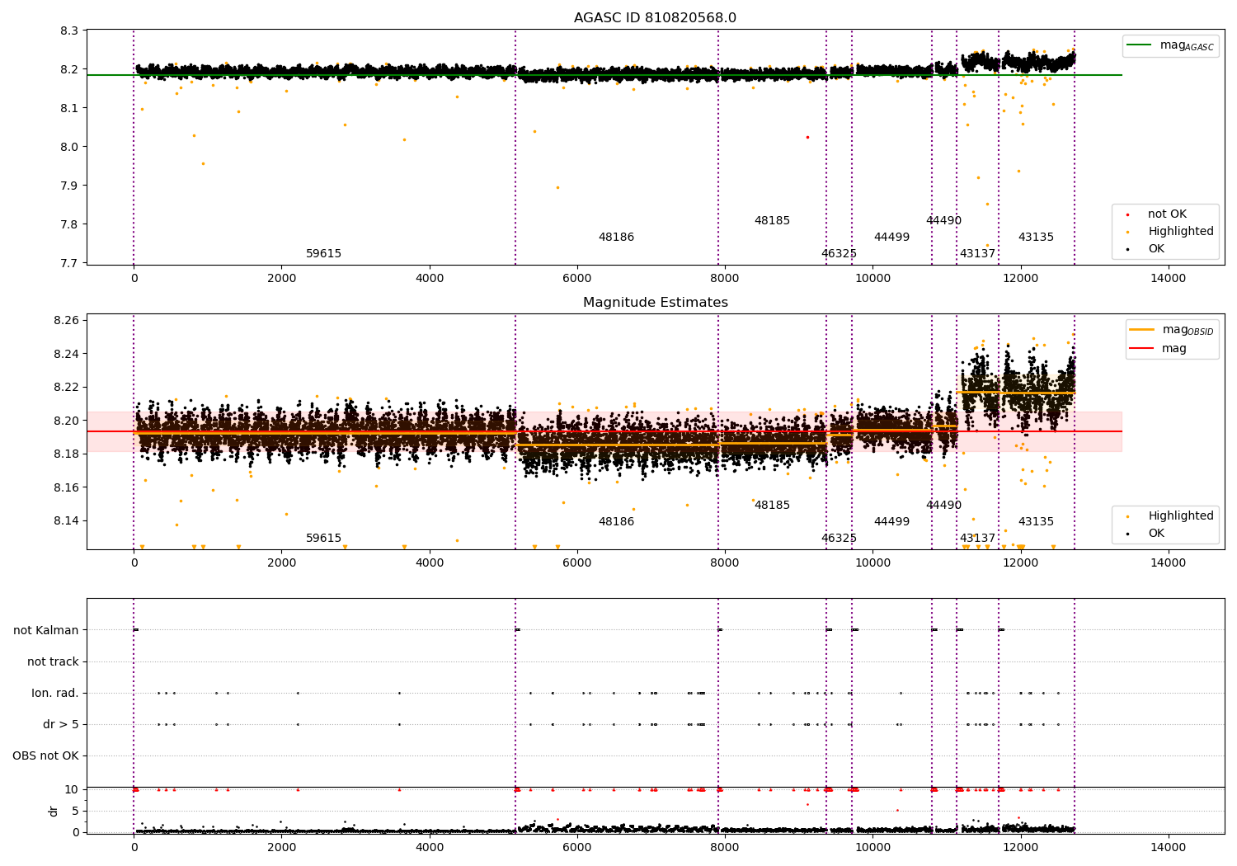Viewport: 1237px width, 866px height.
Task: Click the 8.3 y-axis tick label
Action: point(70,31)
